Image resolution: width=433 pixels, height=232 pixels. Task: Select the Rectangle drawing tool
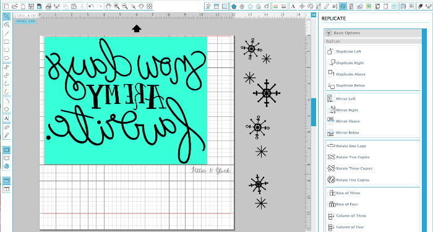point(7,42)
